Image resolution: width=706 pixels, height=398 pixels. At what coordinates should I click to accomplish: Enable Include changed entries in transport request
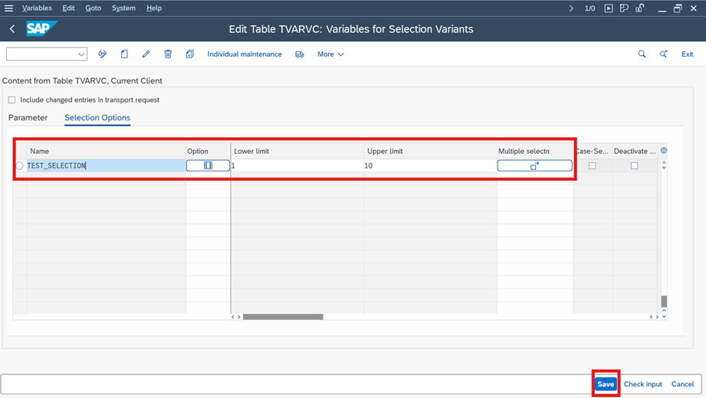(11, 99)
